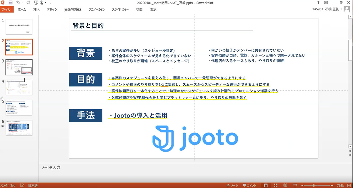
Task: Click the PowerPoint application icon
Action: click(x=3, y=3)
